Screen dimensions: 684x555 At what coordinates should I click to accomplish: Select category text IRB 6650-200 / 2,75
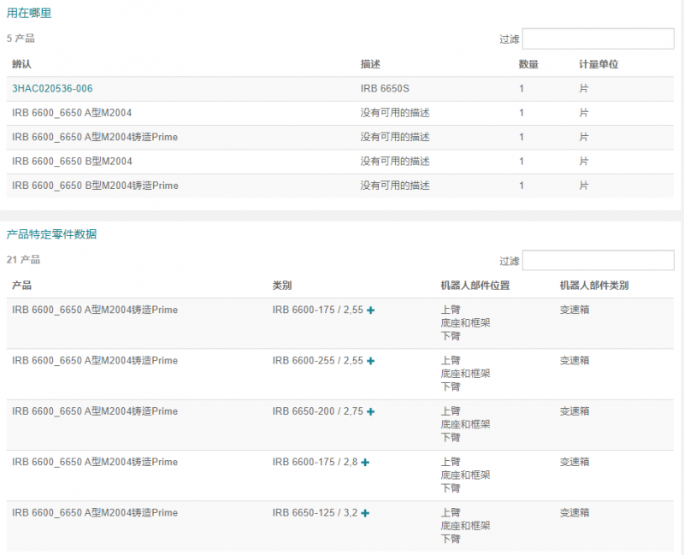pyautogui.click(x=317, y=411)
